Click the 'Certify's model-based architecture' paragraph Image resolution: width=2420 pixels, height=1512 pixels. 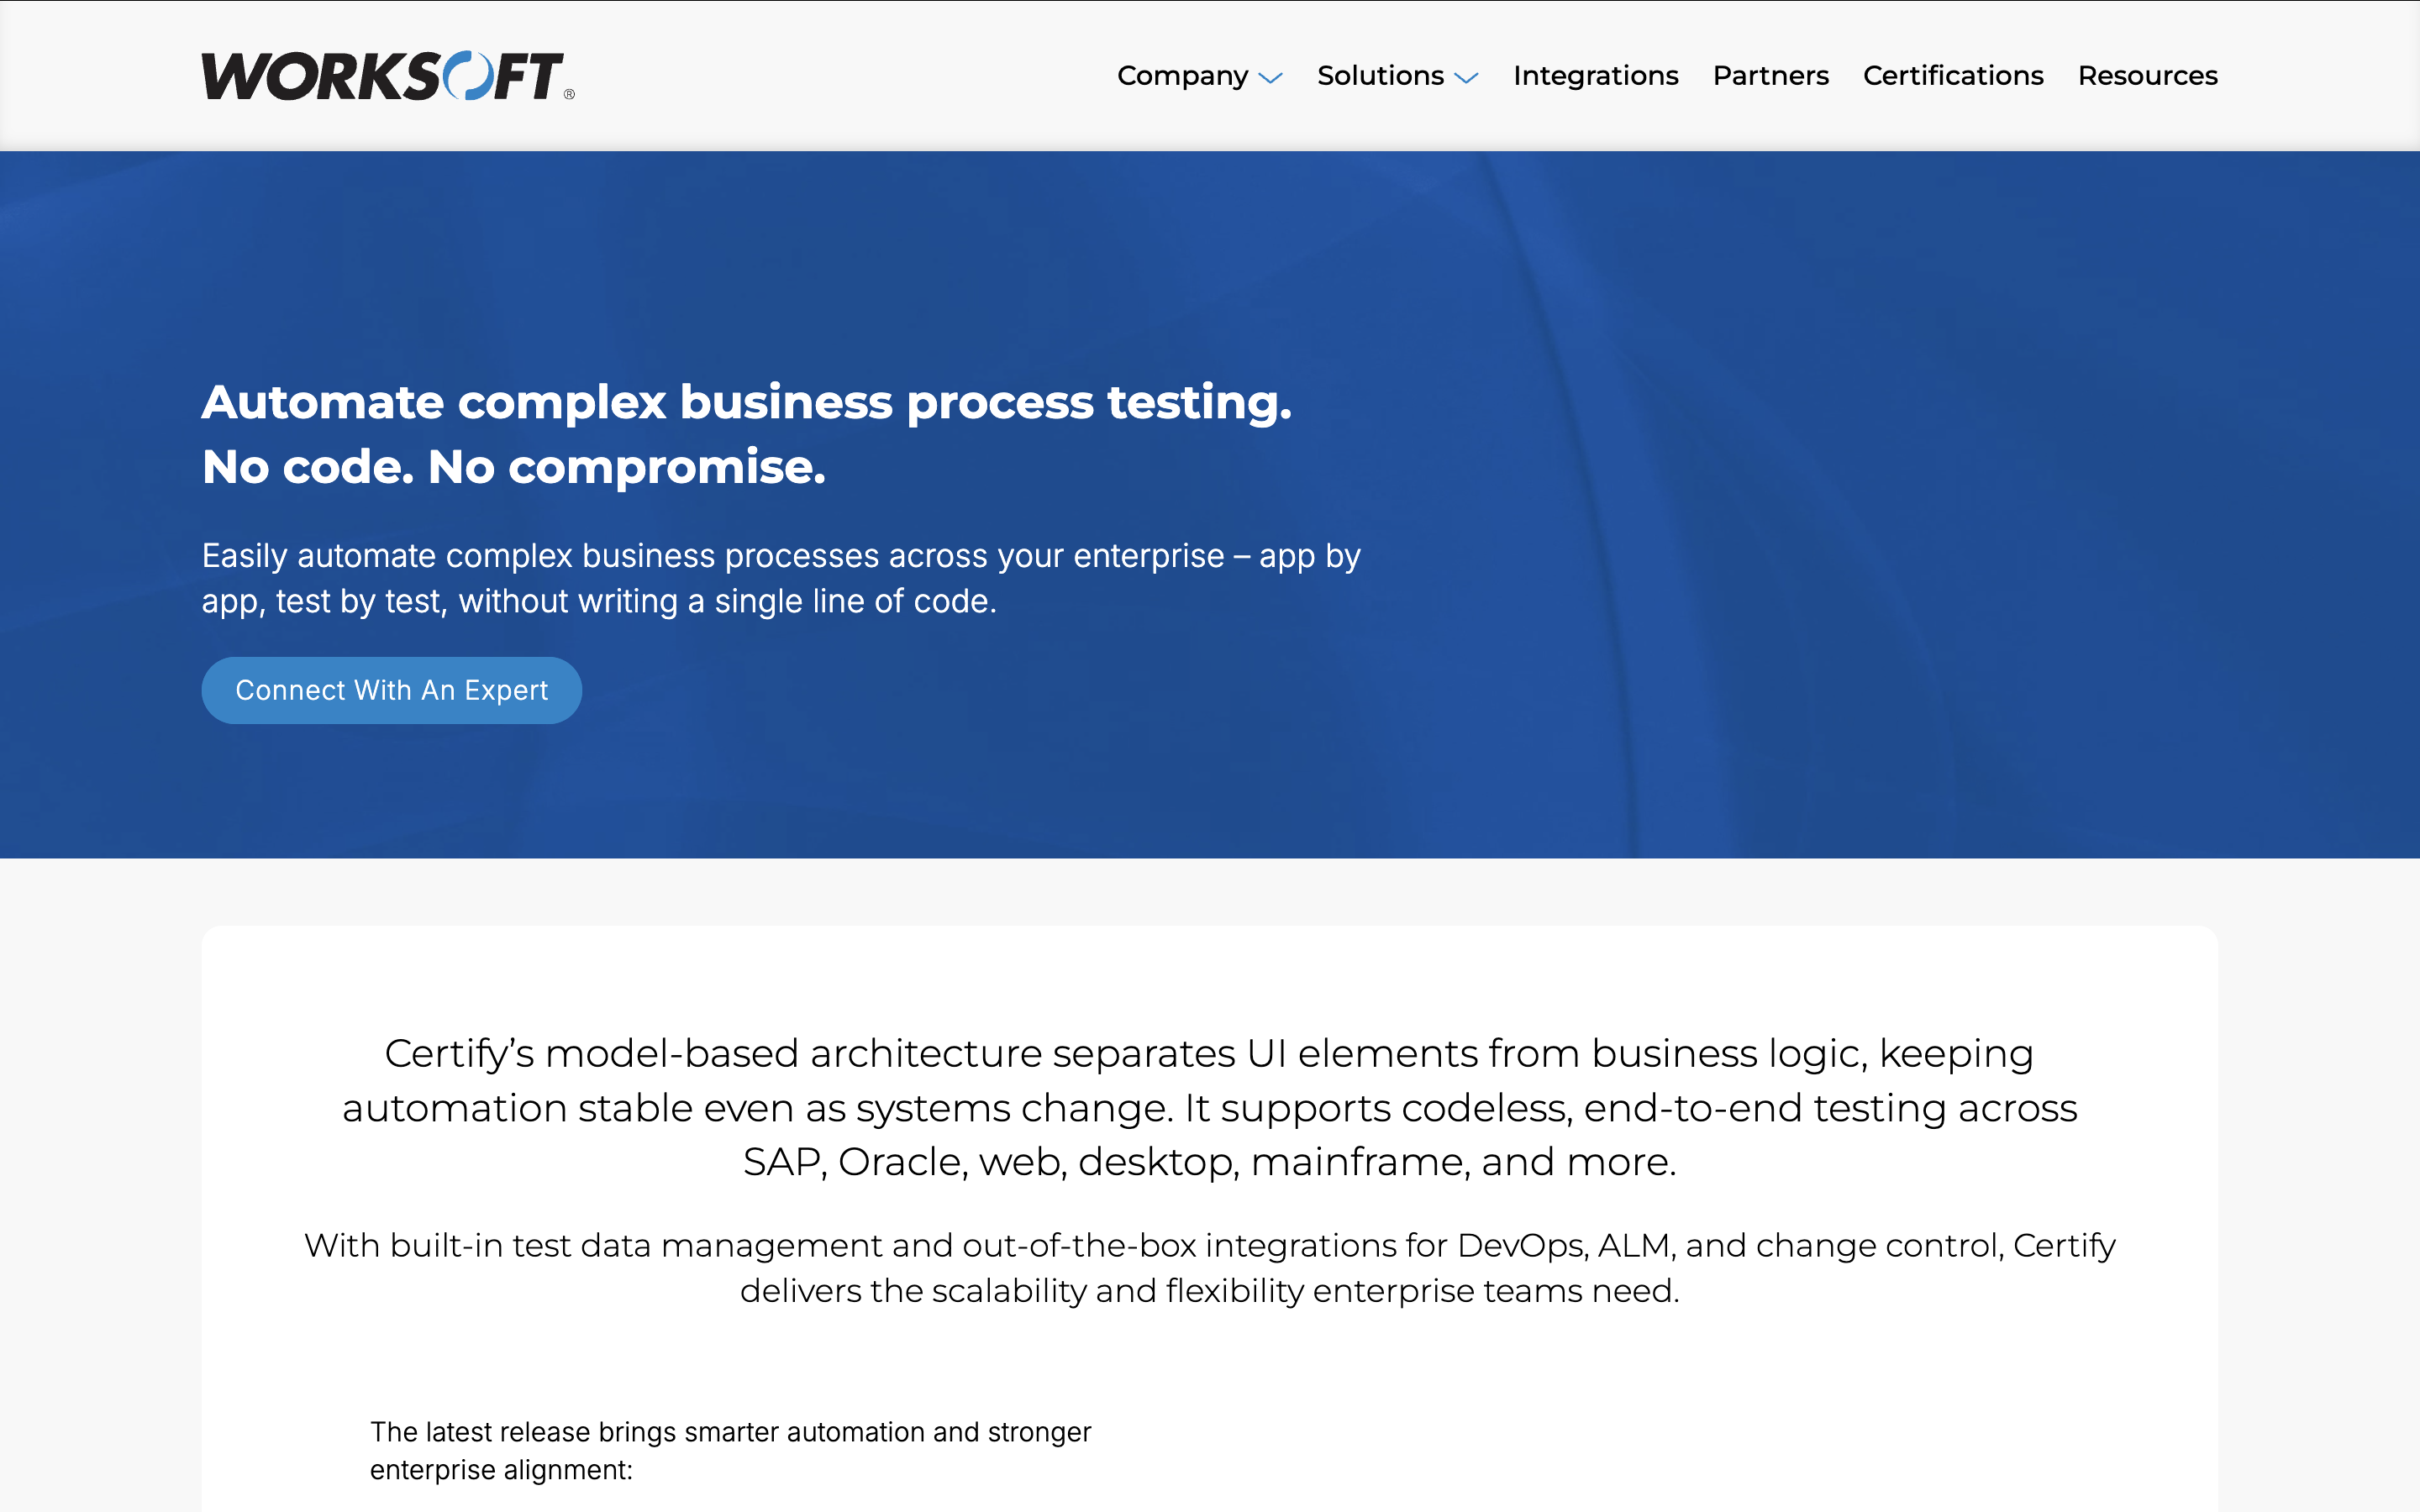1209,1107
